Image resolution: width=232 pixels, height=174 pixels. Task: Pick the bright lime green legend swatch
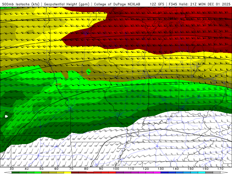coord(38,173)
